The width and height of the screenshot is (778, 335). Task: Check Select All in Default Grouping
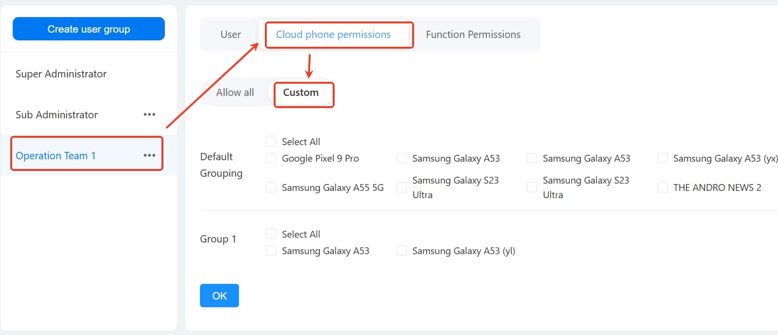pos(271,141)
